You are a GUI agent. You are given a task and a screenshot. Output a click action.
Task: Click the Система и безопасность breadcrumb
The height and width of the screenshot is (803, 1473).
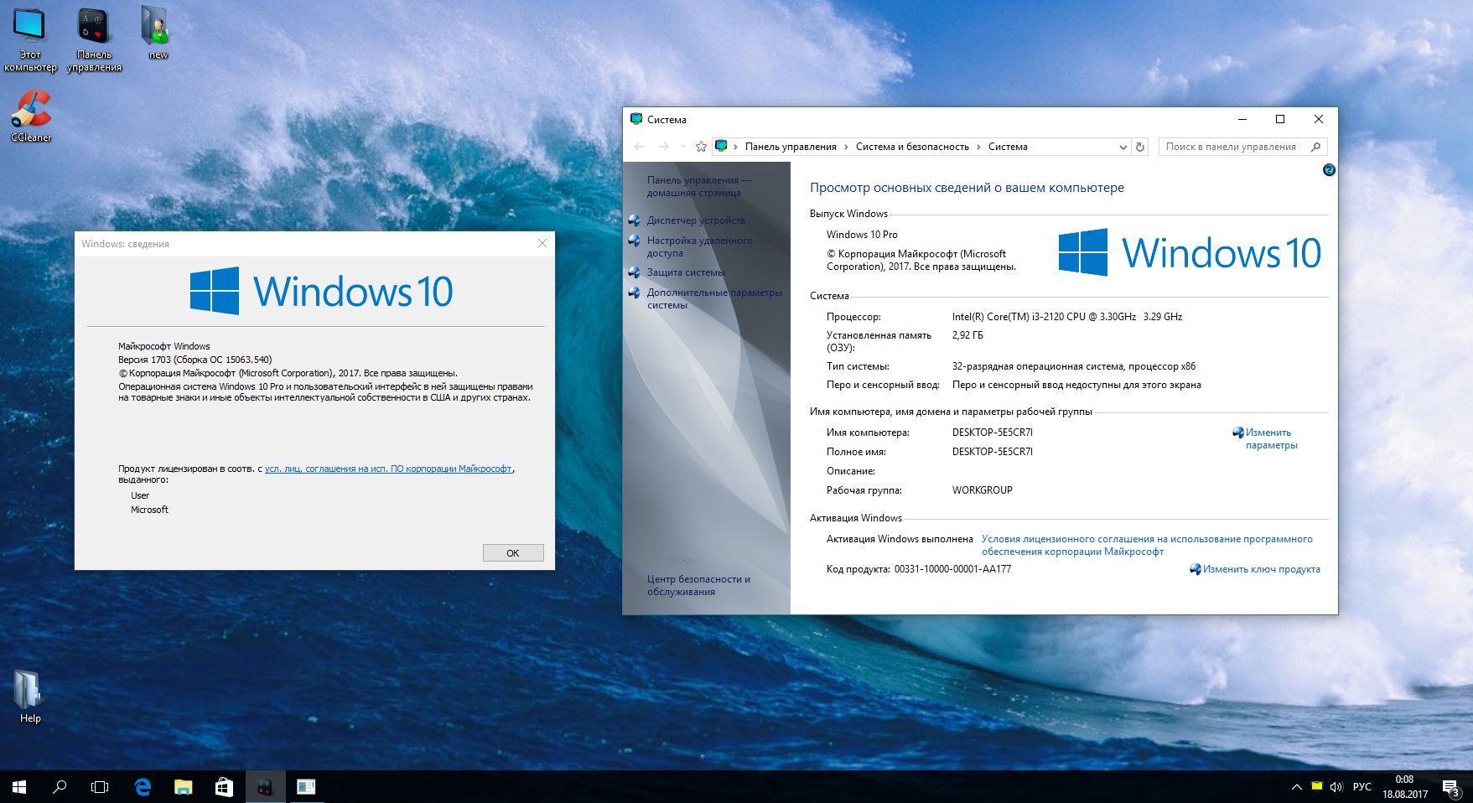(x=912, y=147)
